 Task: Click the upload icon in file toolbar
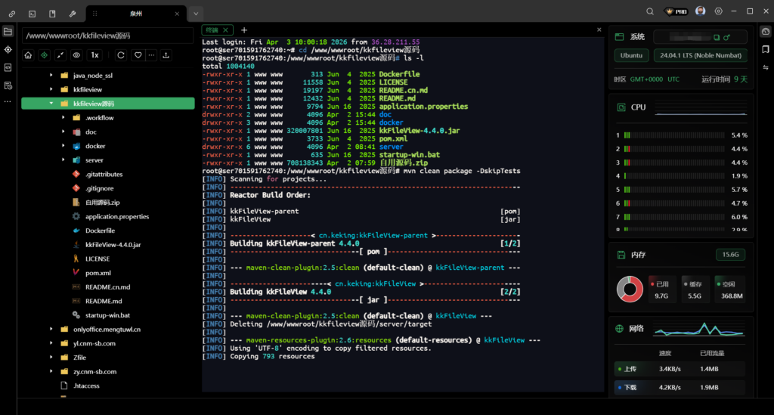click(166, 55)
